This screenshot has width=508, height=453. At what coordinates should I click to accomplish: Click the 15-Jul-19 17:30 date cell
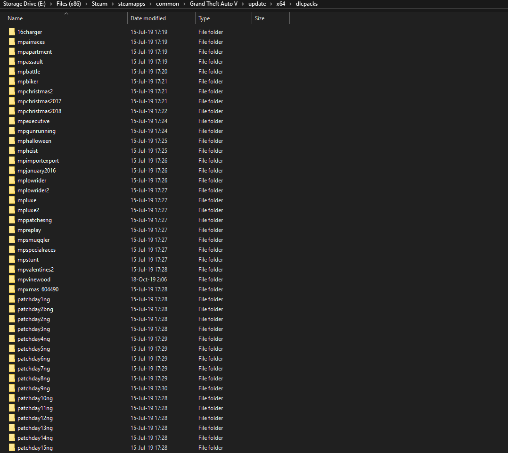pyautogui.click(x=149, y=388)
